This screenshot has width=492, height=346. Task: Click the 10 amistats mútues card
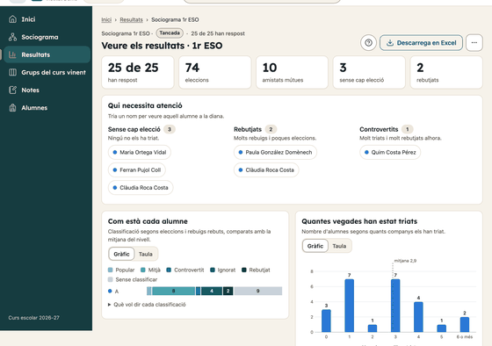click(x=292, y=73)
